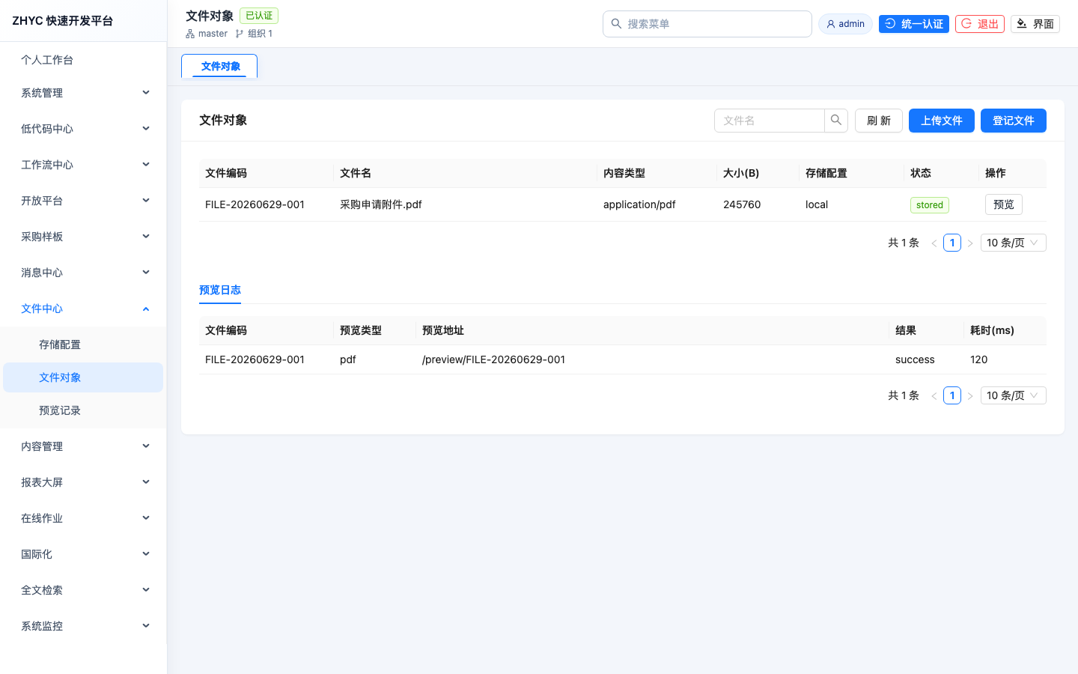Click the 120 duration cell
Viewport: 1078px width, 674px height.
tap(979, 359)
